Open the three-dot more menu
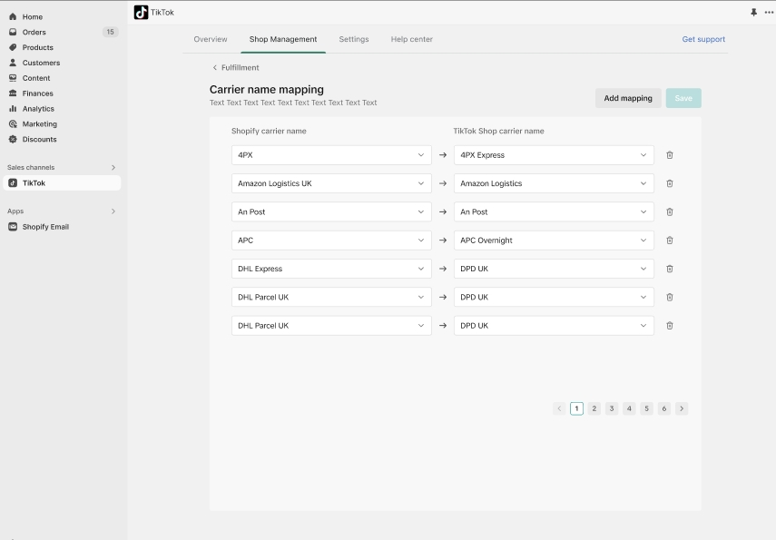 coord(769,13)
